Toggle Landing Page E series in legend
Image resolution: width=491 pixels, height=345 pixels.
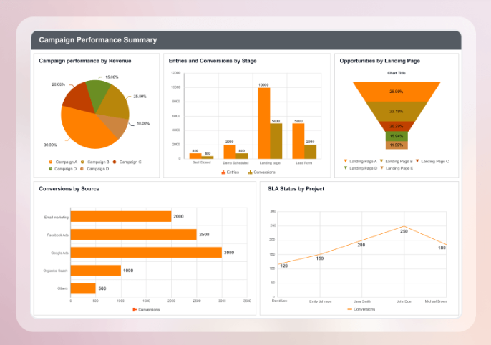381,168
